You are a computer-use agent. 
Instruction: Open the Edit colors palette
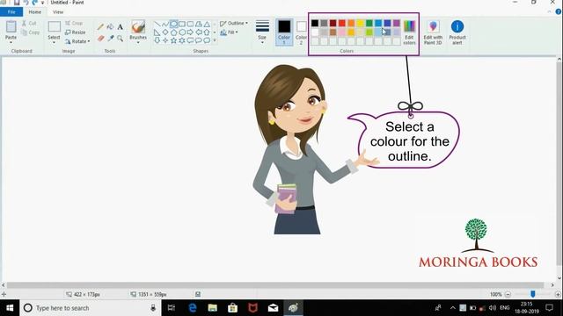click(409, 32)
